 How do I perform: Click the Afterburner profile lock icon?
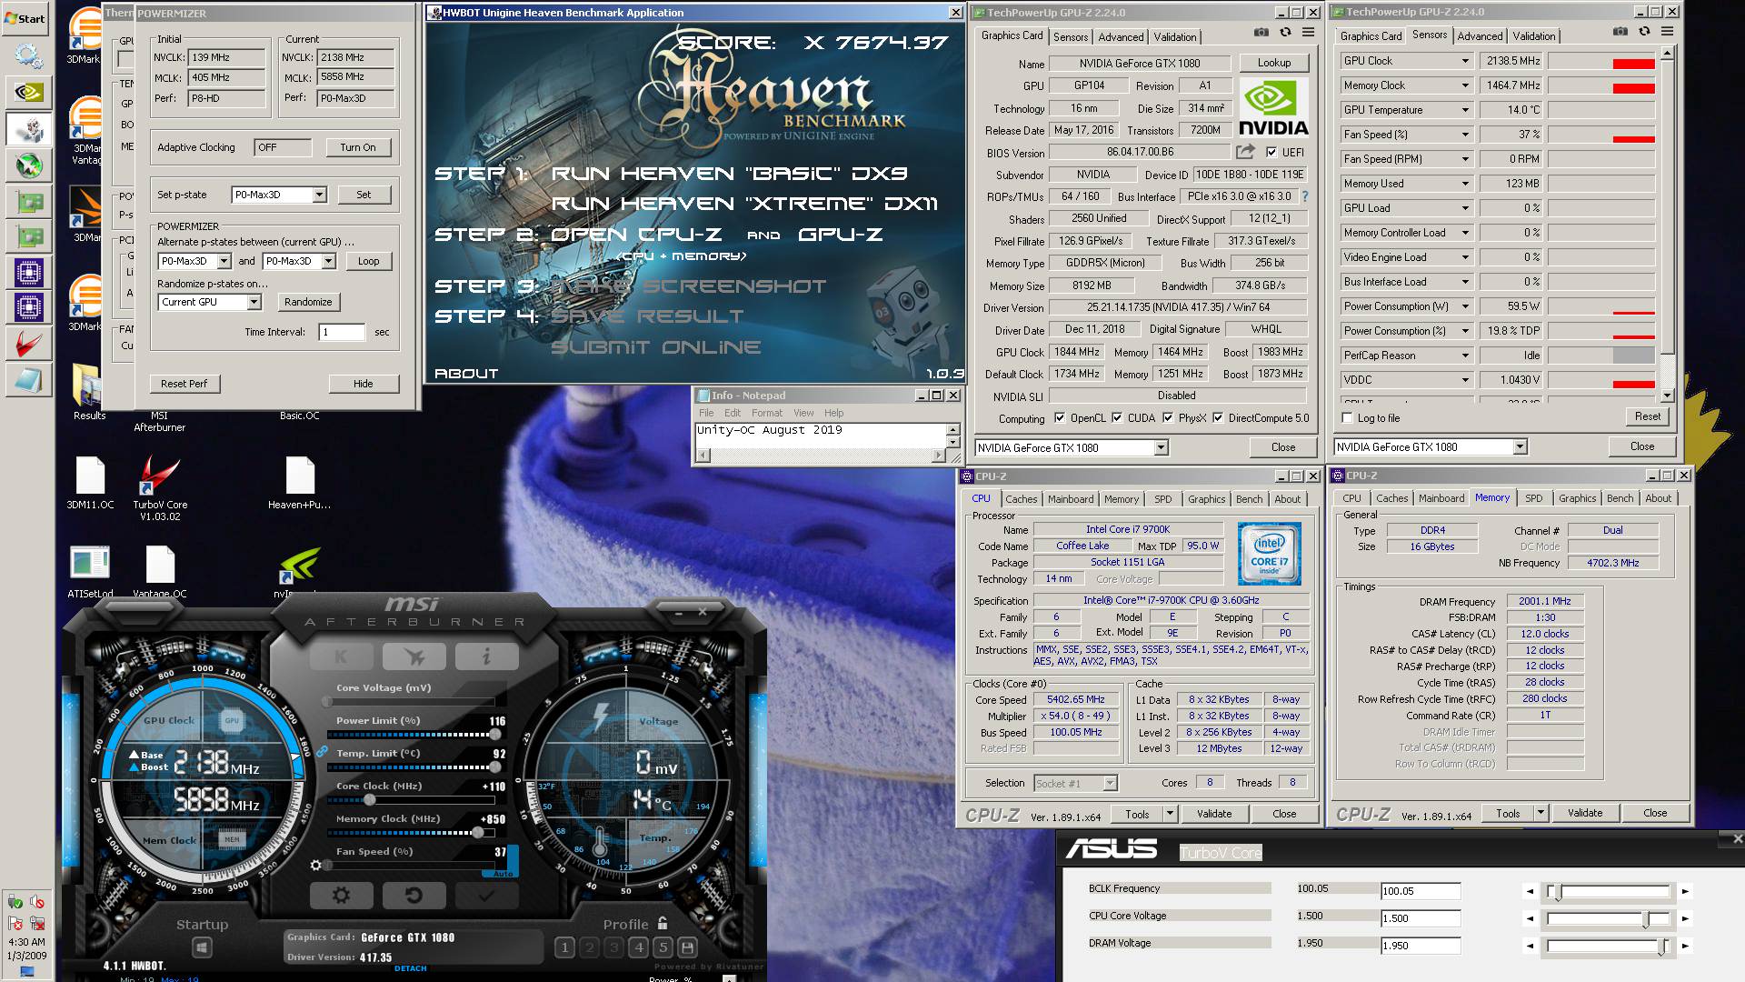[663, 923]
